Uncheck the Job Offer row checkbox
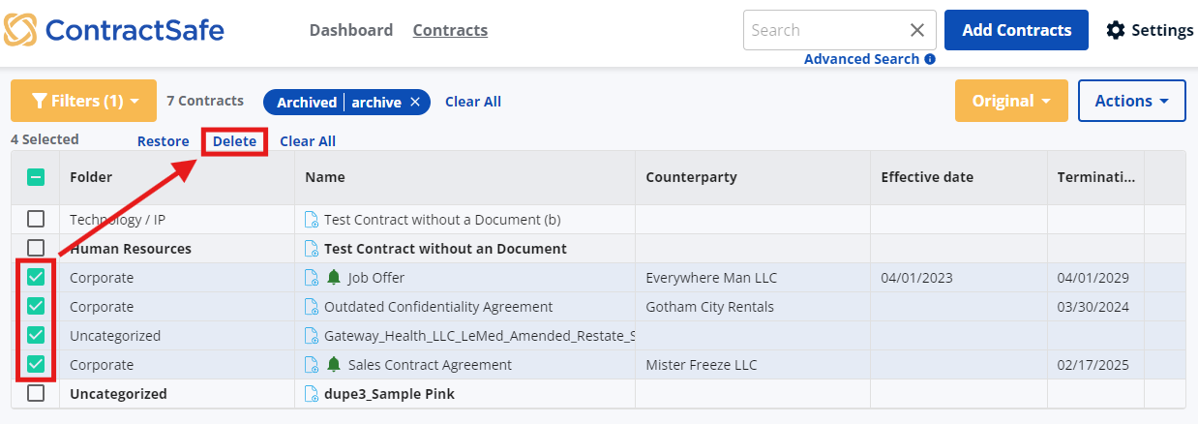The width and height of the screenshot is (1198, 424). (x=36, y=278)
